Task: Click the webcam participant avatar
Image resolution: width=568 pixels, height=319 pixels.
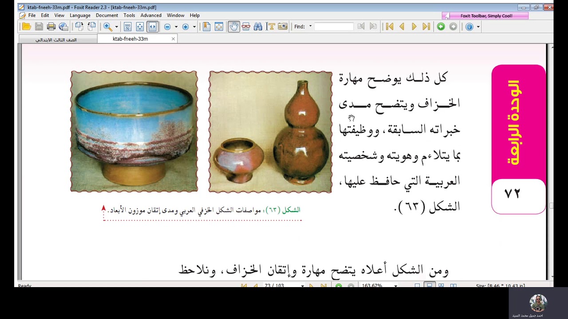Action: tap(538, 303)
